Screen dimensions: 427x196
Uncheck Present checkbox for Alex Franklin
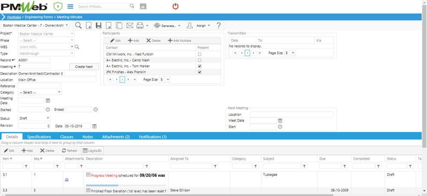(200, 72)
